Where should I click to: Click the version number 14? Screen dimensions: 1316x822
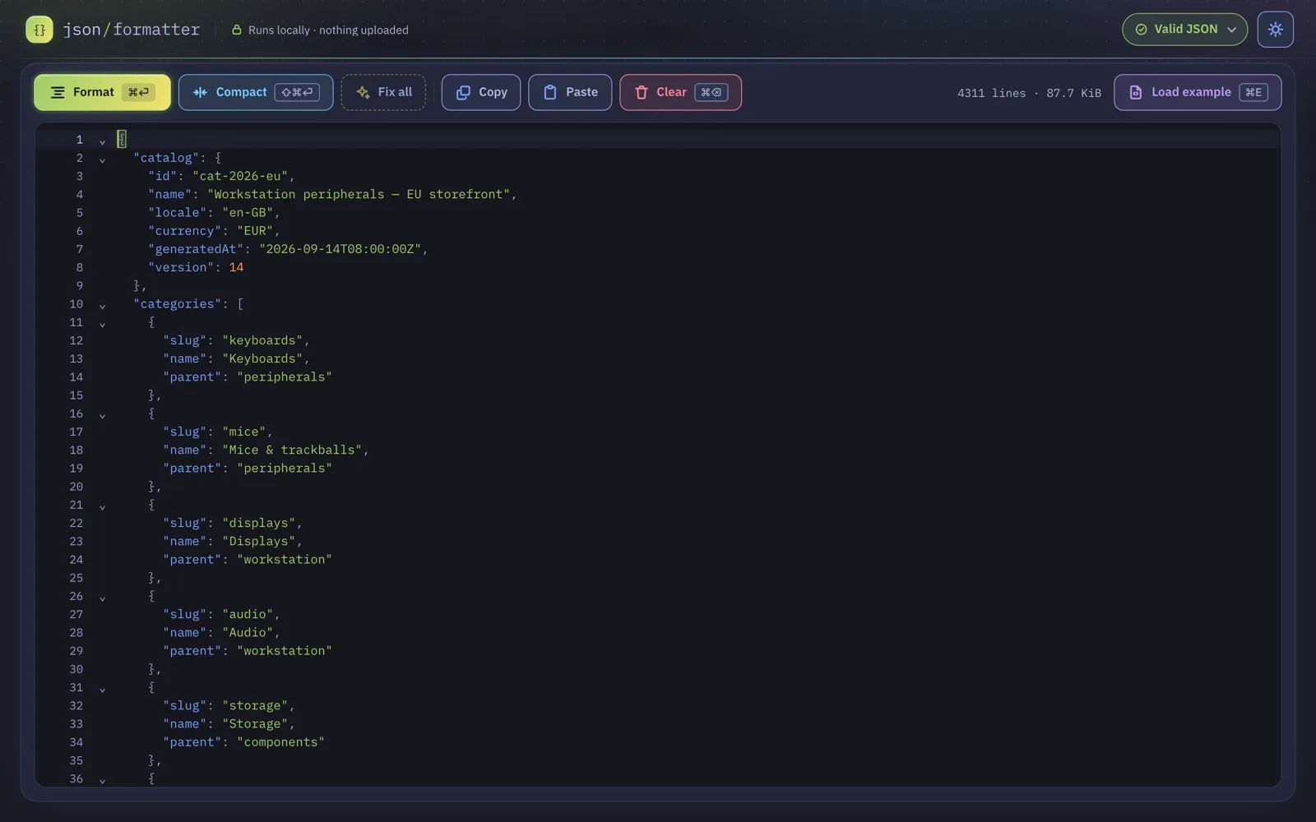tap(236, 267)
